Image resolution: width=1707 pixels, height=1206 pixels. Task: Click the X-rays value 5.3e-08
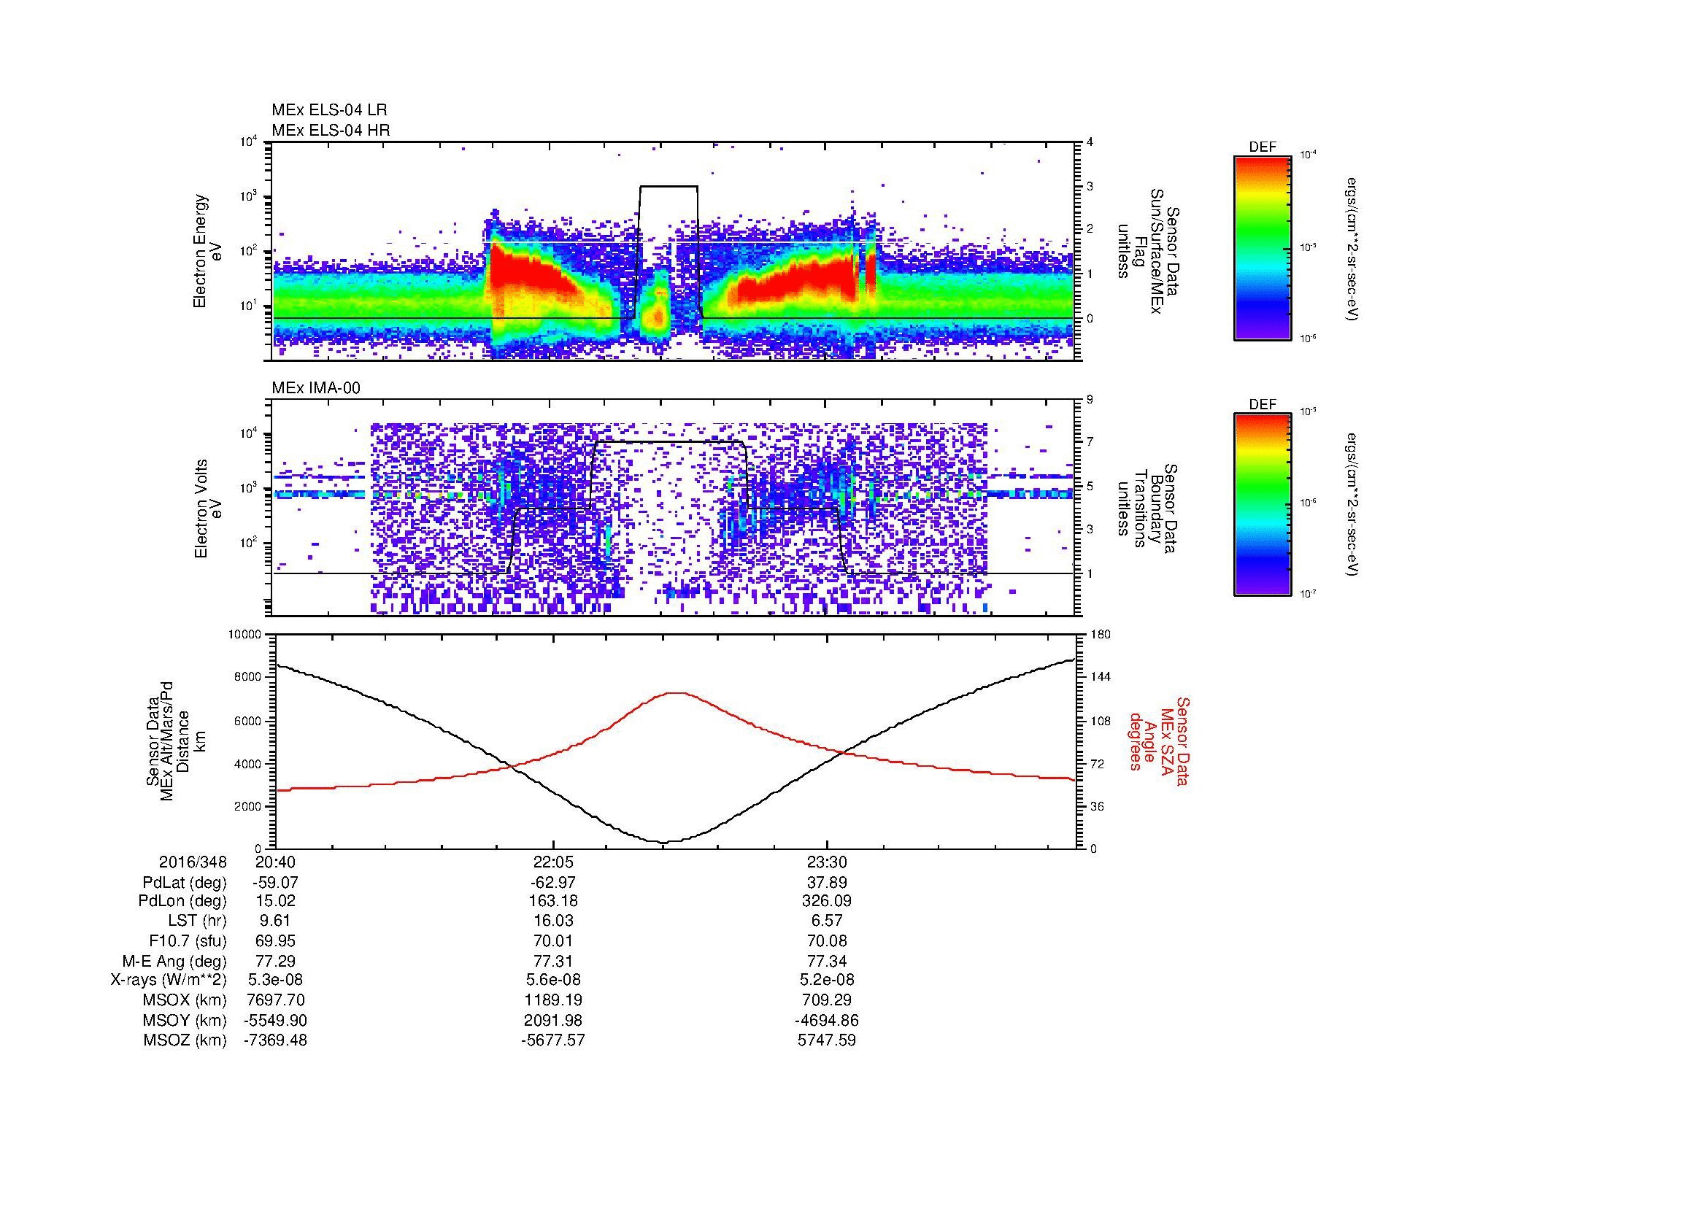coord(276,980)
